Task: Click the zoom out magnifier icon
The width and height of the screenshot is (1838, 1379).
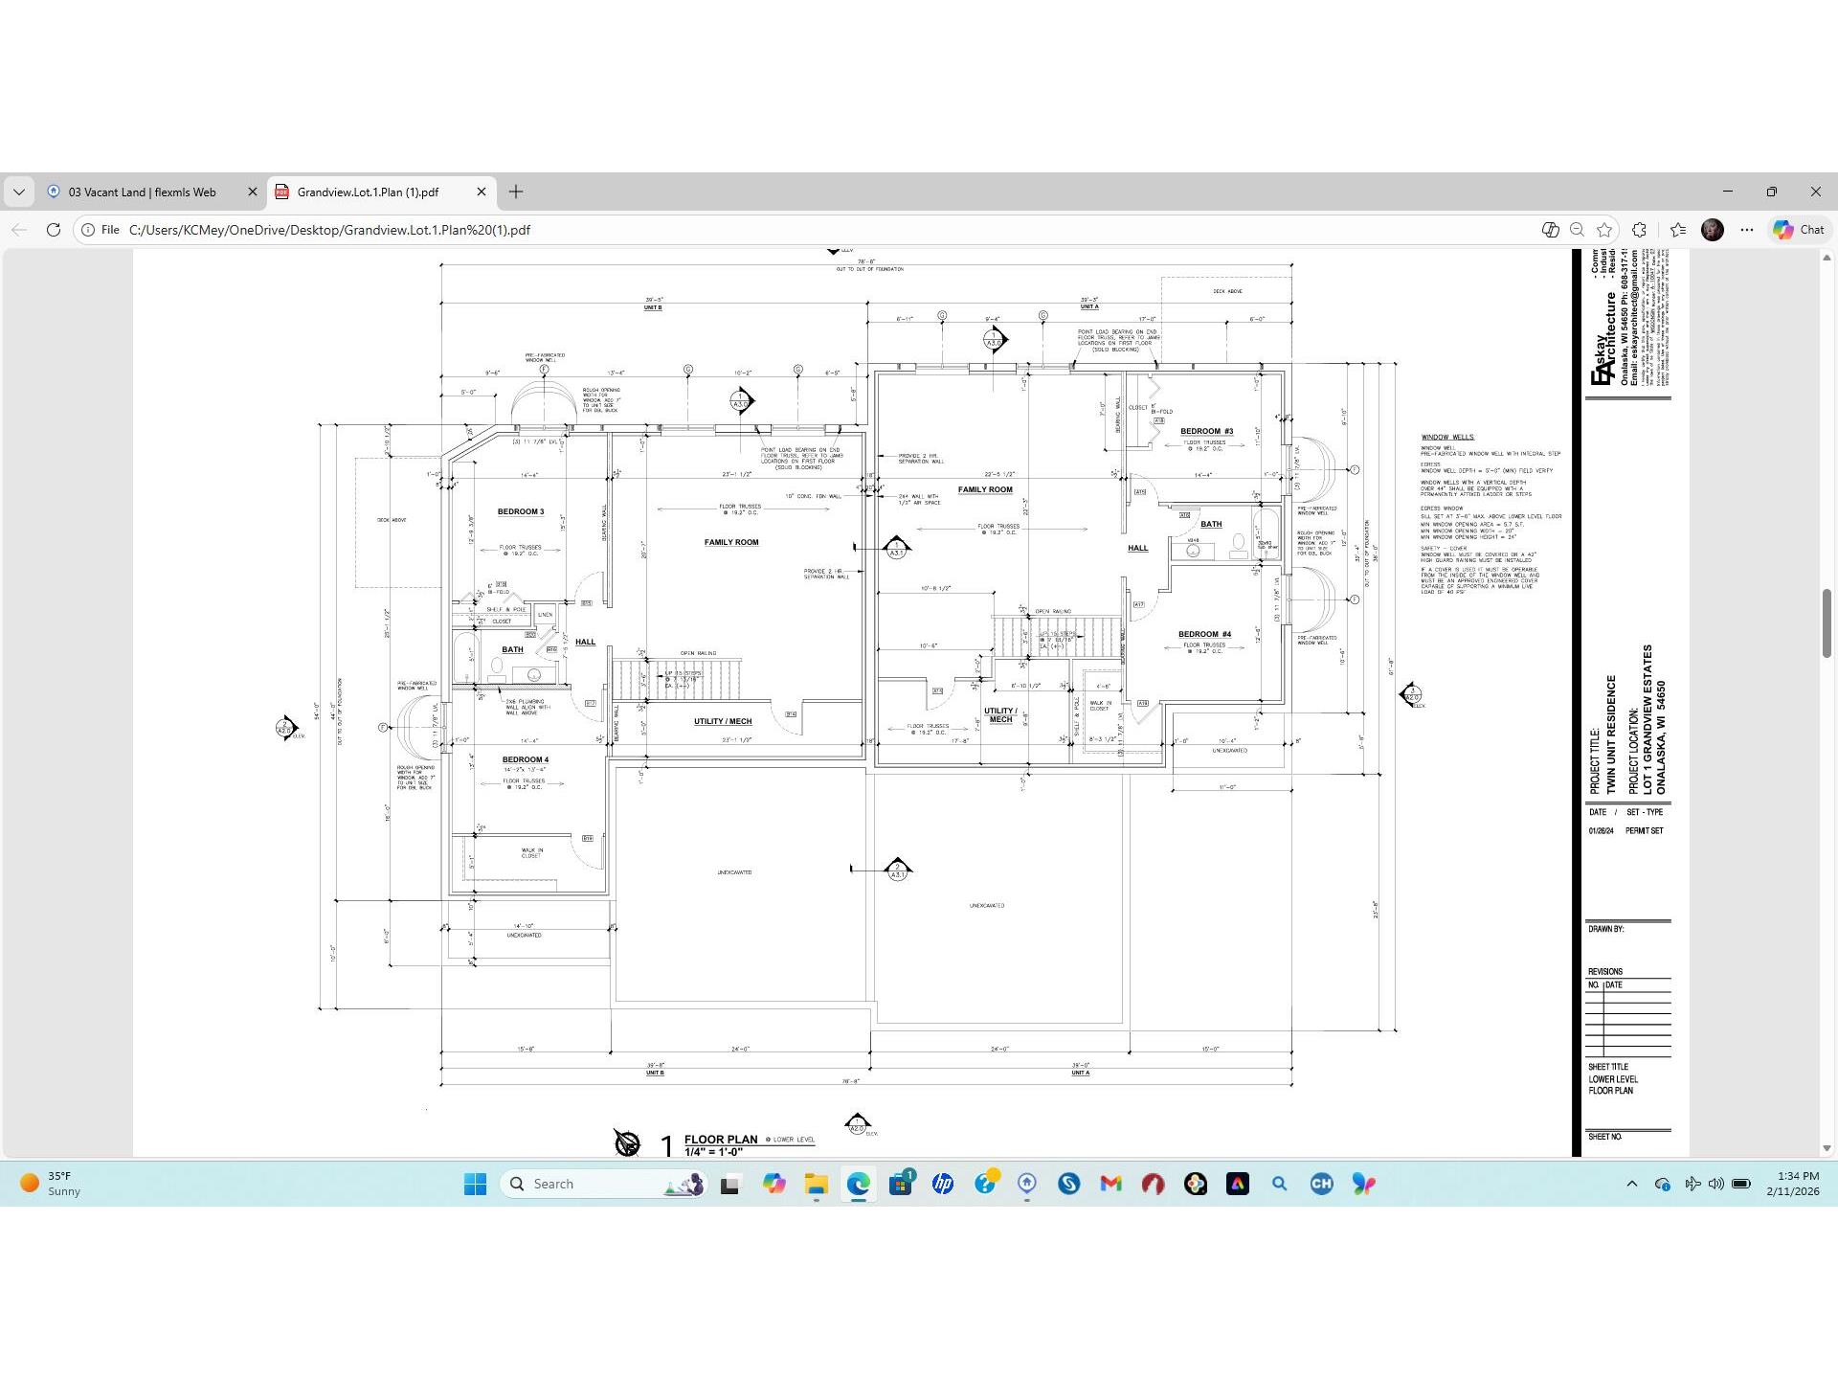Action: [1577, 230]
